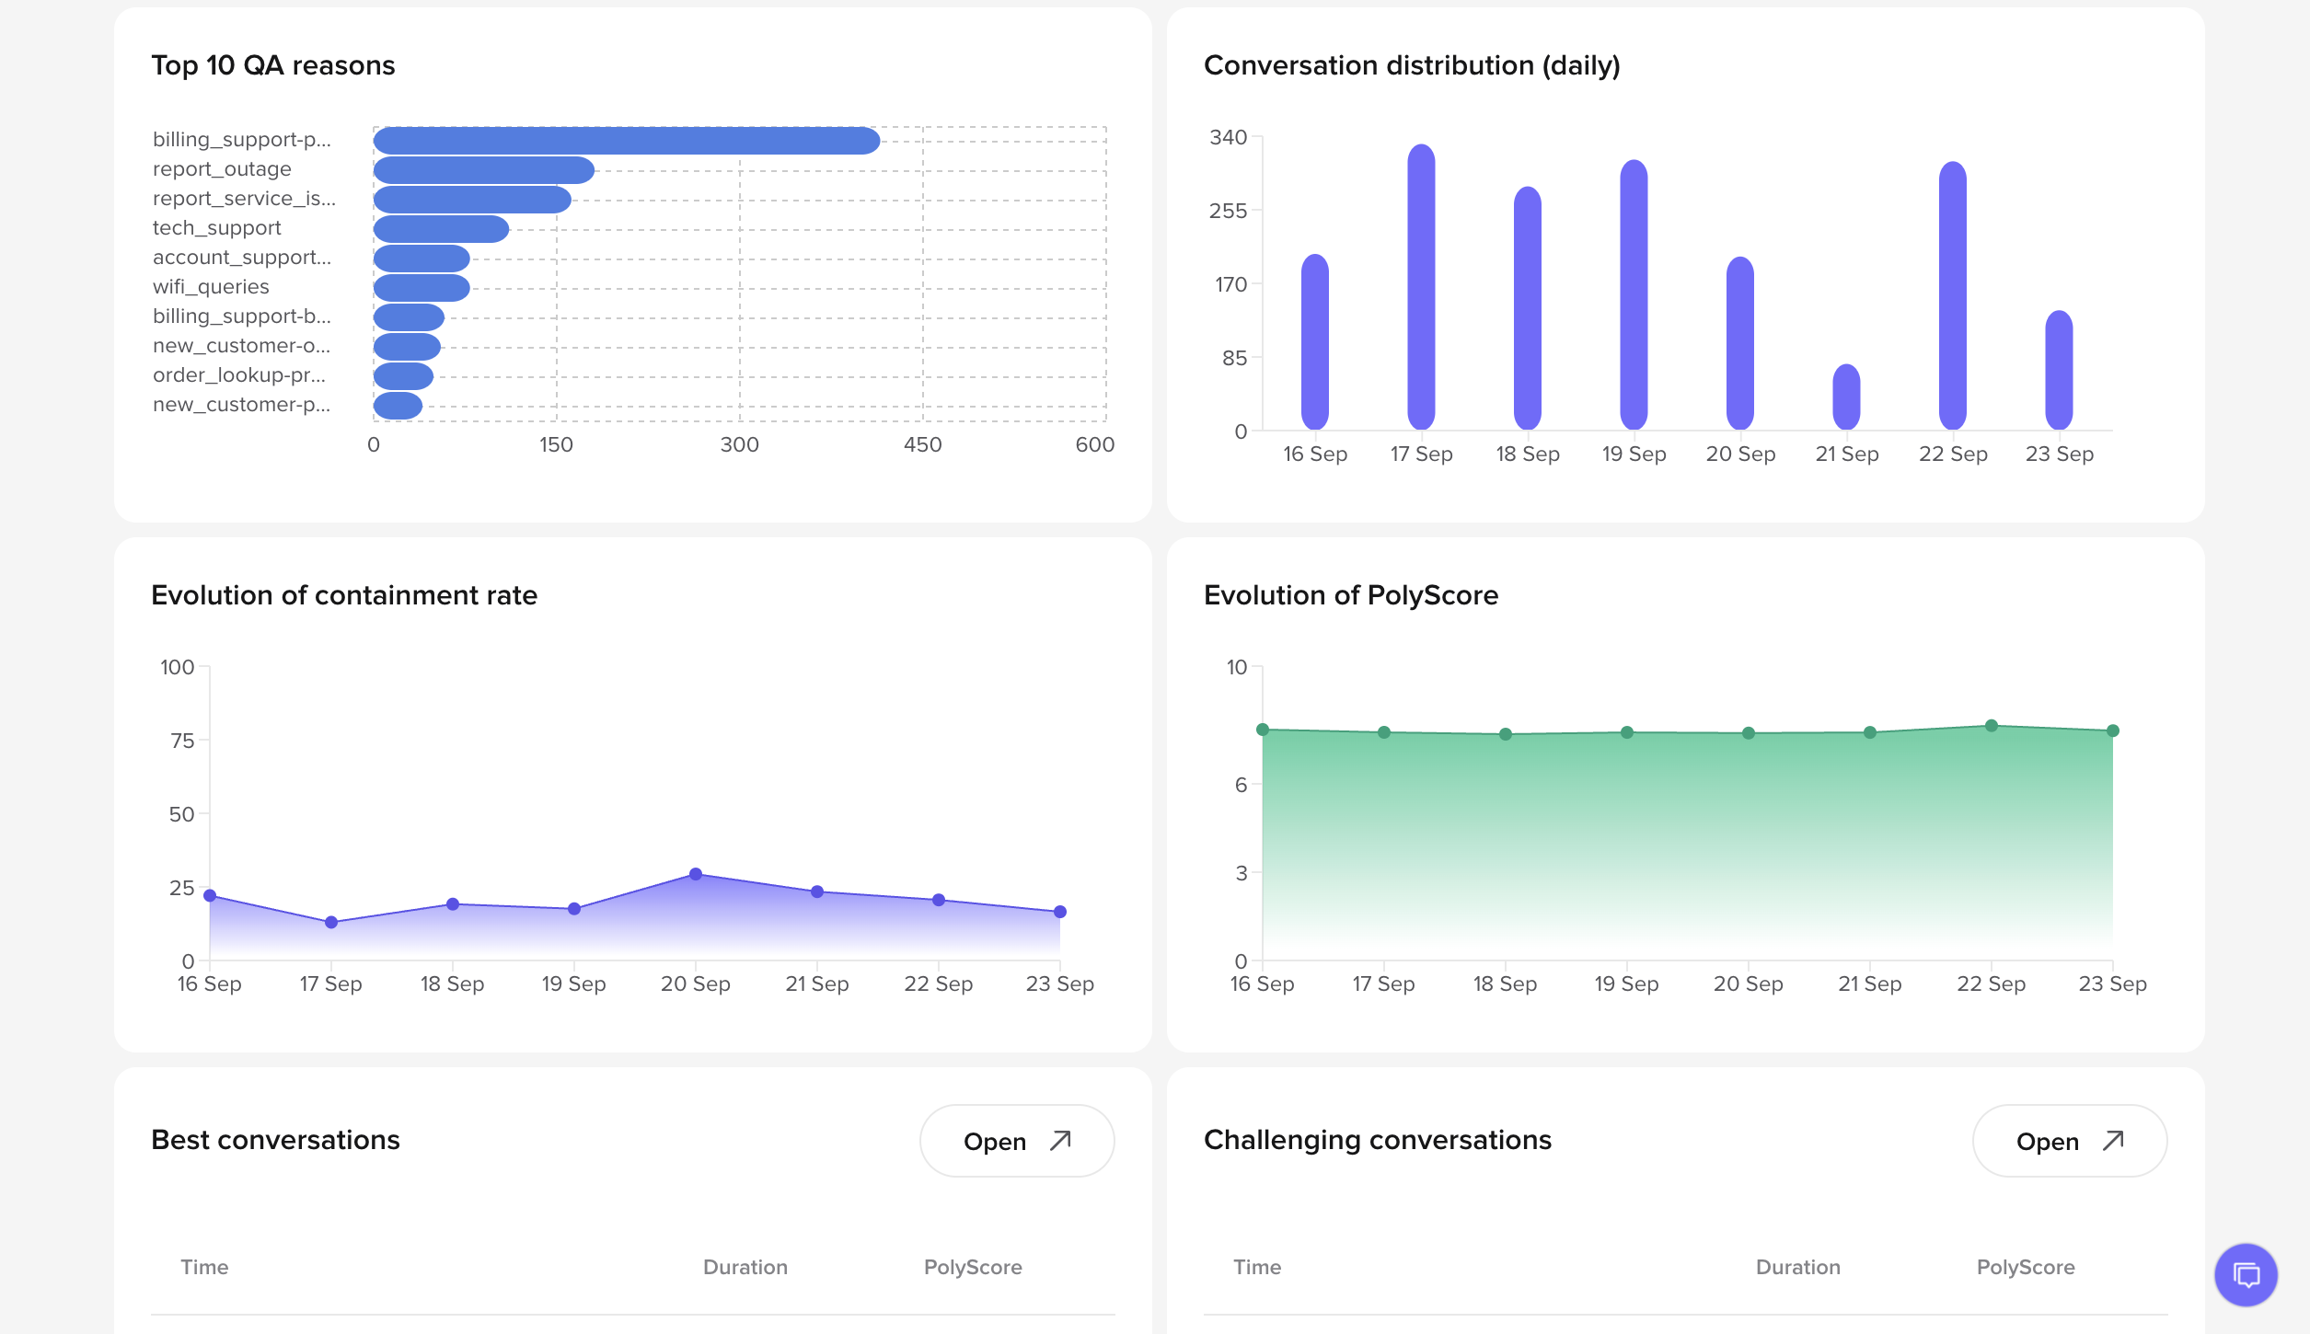Click the 21 Sep conversation distribution bar

pyautogui.click(x=1846, y=397)
